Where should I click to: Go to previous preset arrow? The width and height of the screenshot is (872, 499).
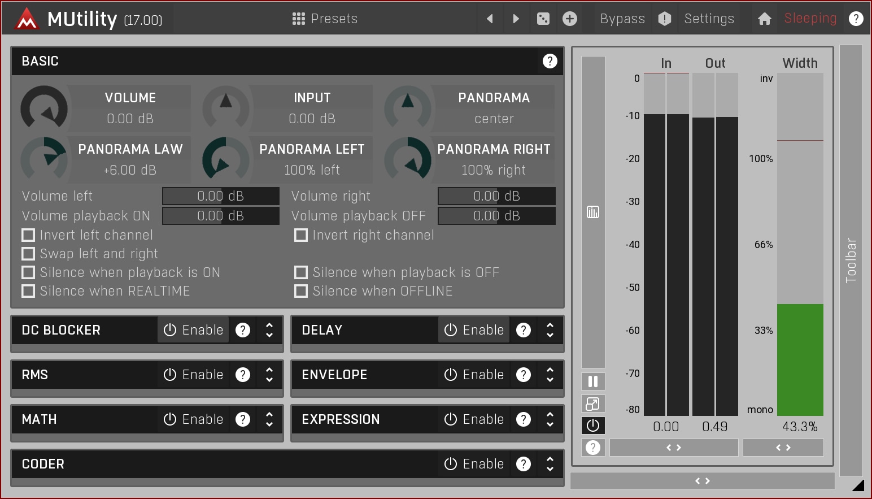490,19
